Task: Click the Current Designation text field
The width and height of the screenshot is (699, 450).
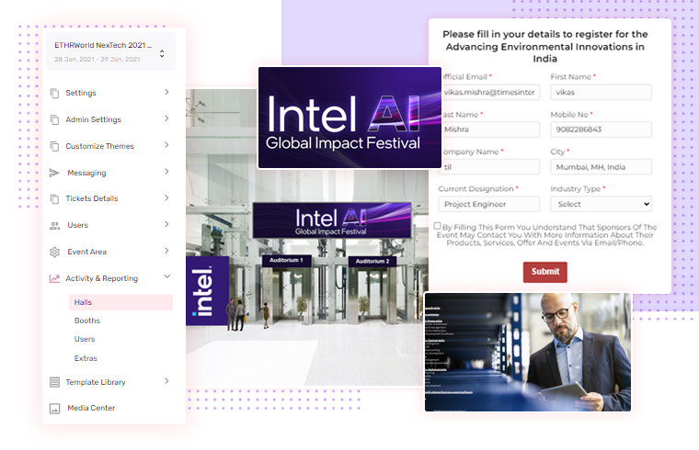Action: pyautogui.click(x=488, y=204)
